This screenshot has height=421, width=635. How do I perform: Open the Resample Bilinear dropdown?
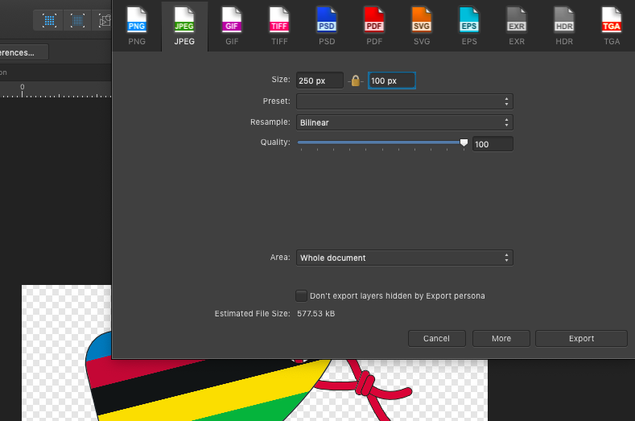(405, 122)
